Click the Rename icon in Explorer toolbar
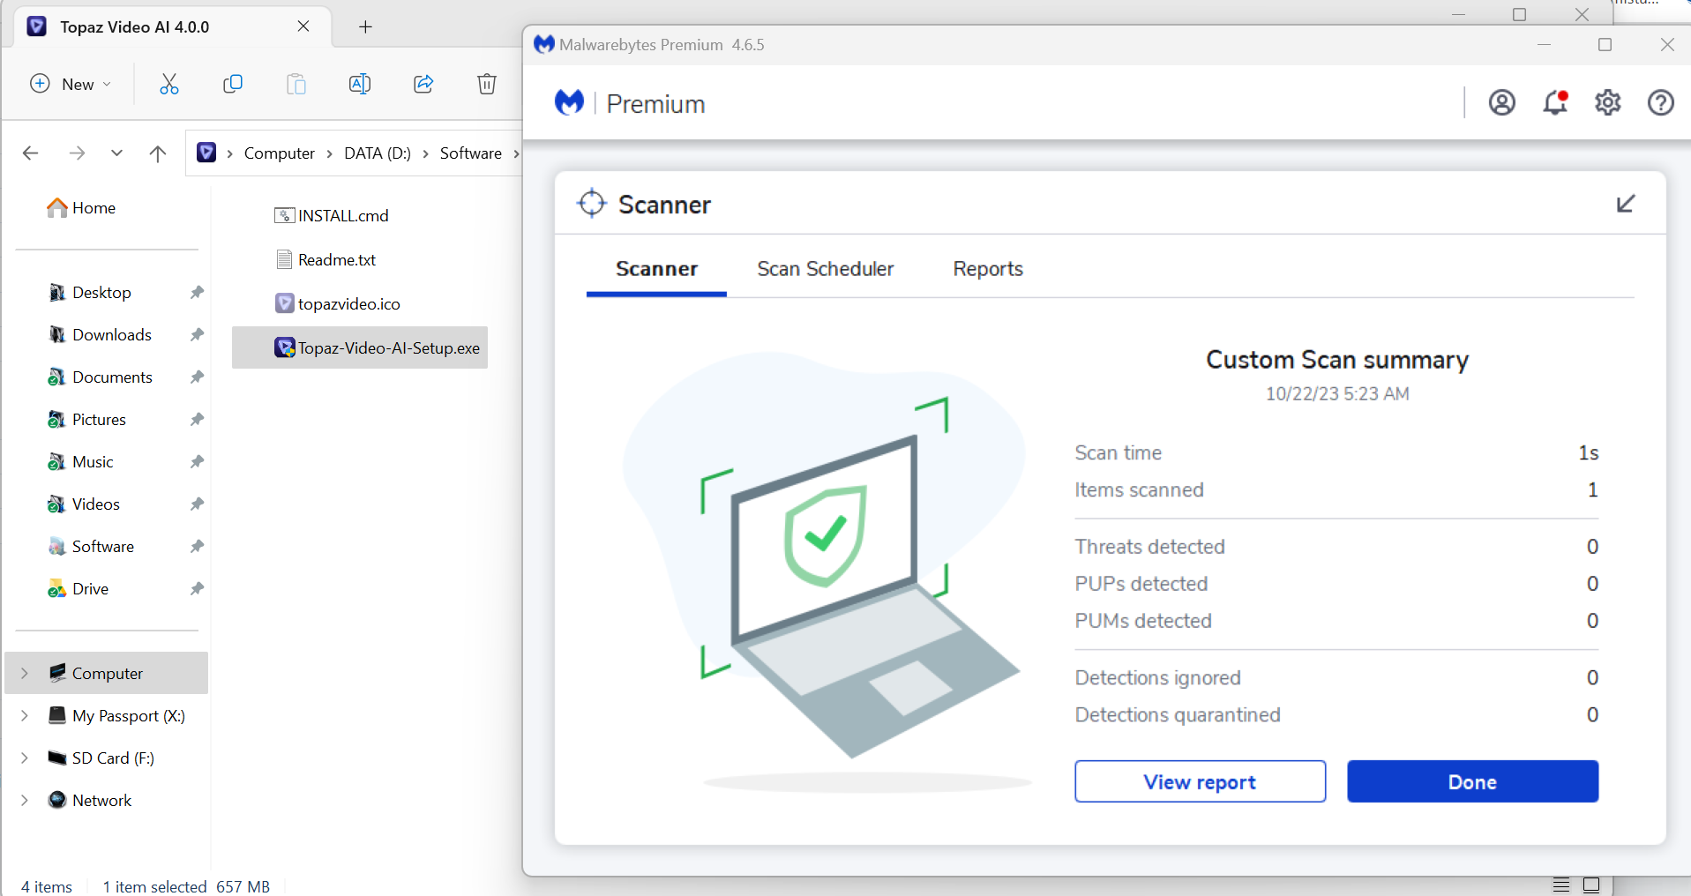This screenshot has height=896, width=1691. click(x=360, y=84)
